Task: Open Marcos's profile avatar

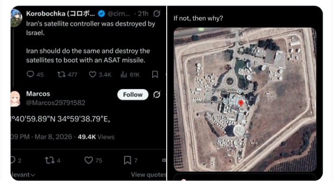Action: click(16, 98)
